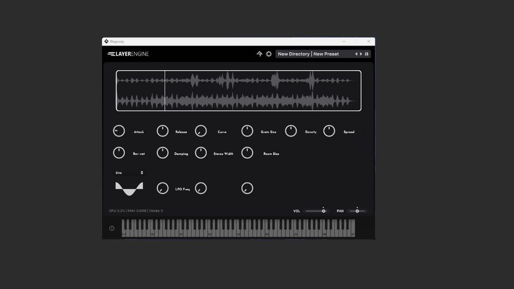This screenshot has height=289, width=514.
Task: Click the LFO Freq knob
Action: [162, 188]
